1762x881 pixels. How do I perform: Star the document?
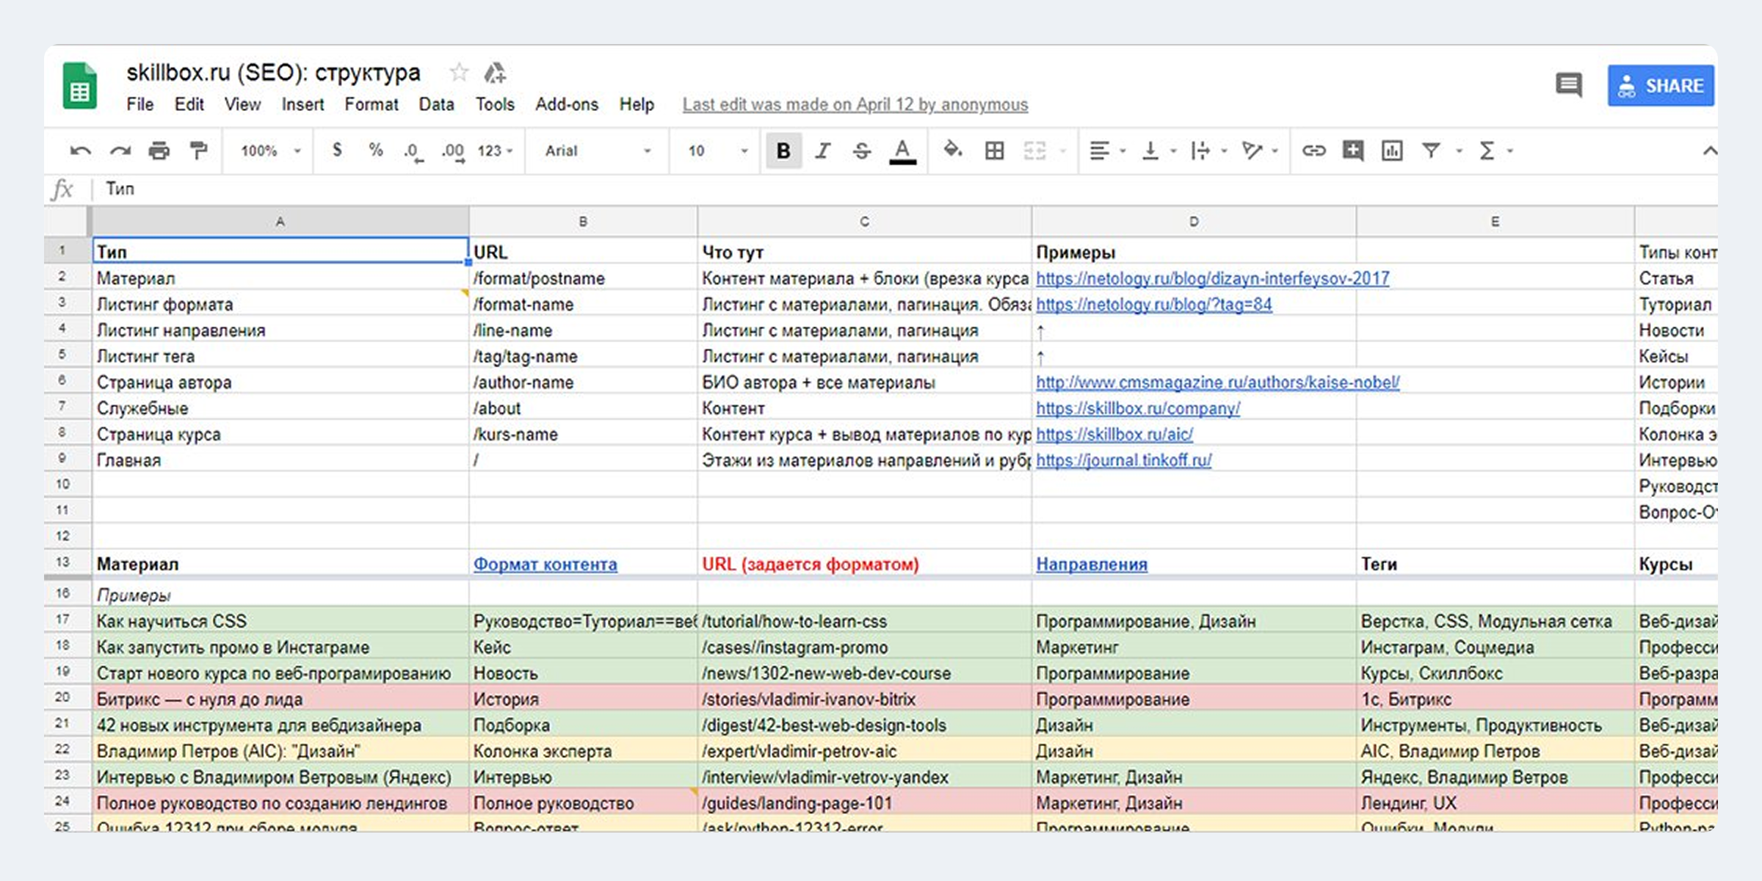(x=459, y=73)
